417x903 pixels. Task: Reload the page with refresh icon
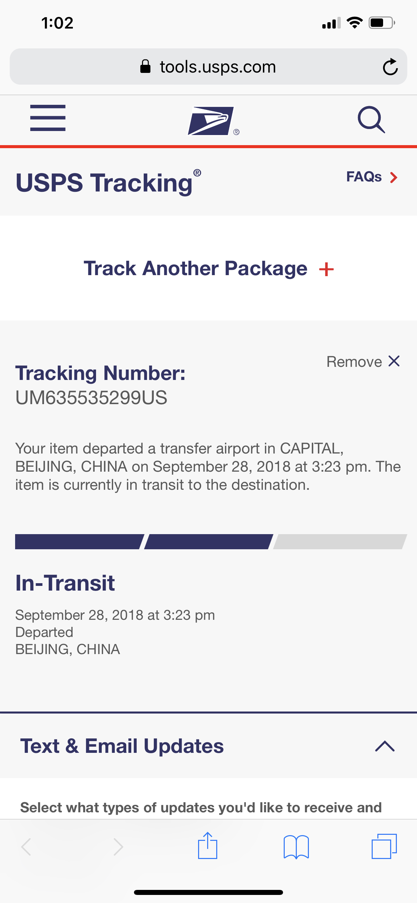tap(390, 67)
